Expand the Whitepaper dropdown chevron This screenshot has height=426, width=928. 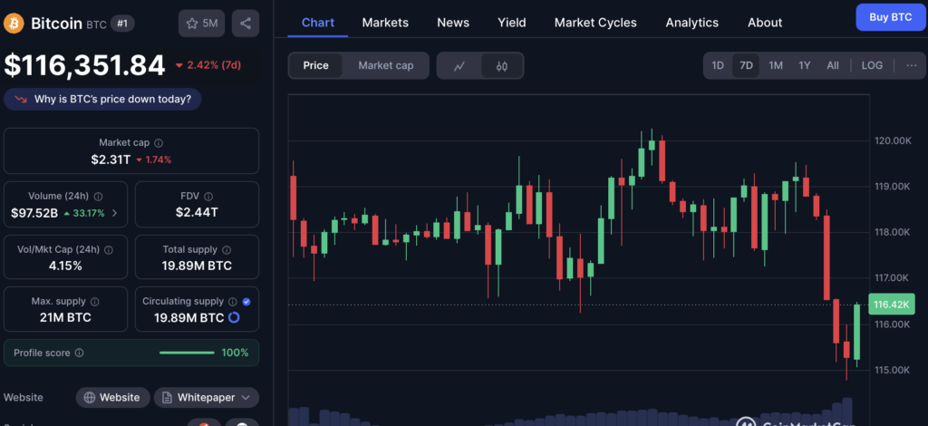coord(246,398)
